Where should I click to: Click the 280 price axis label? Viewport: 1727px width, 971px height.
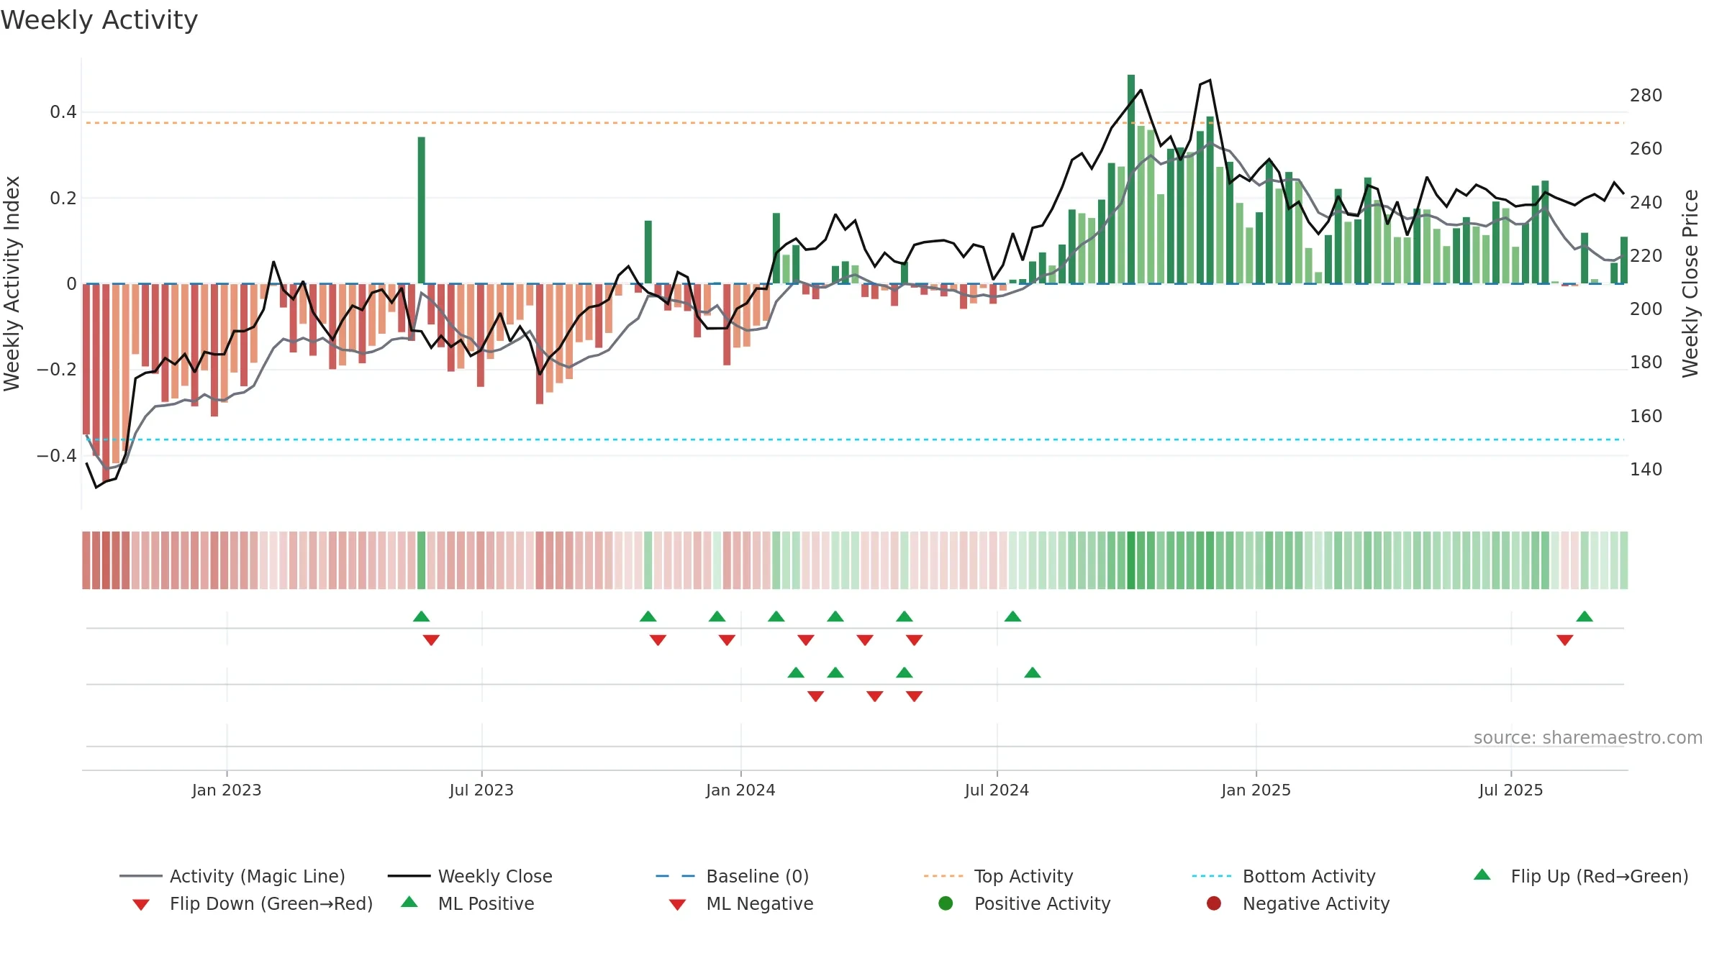coord(1646,96)
